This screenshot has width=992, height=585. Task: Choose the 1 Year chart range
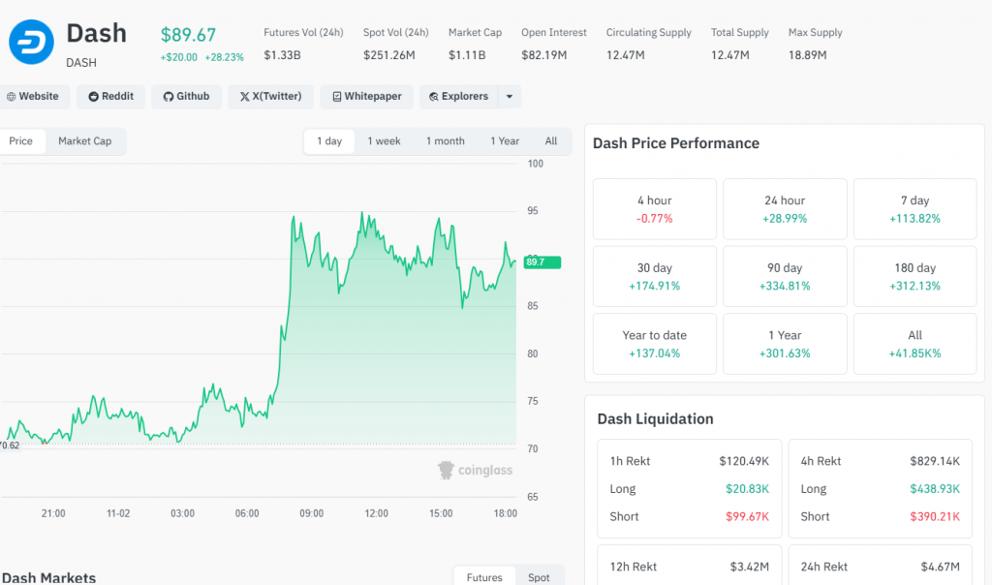[505, 141]
